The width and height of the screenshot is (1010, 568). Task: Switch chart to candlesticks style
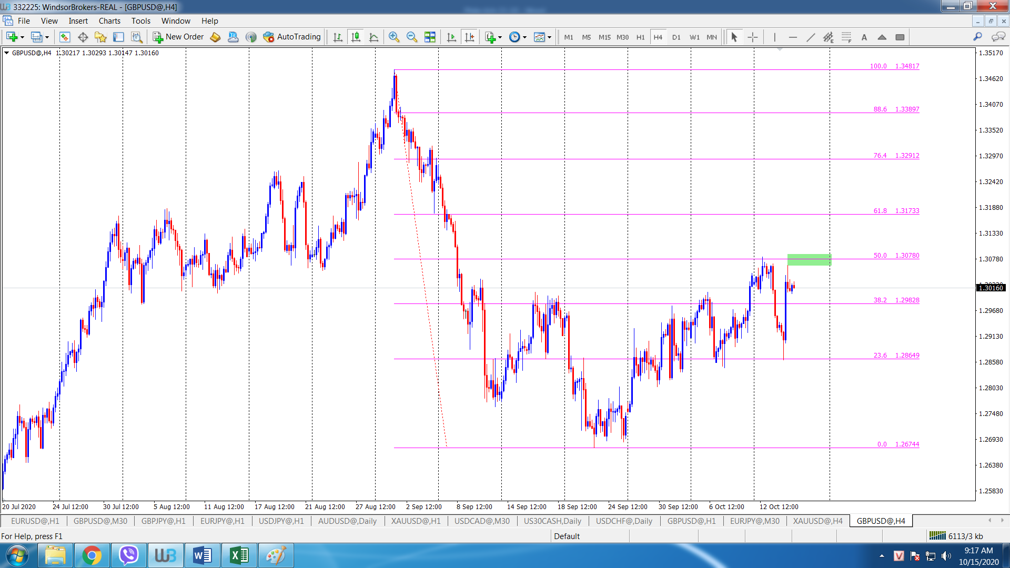[356, 37]
